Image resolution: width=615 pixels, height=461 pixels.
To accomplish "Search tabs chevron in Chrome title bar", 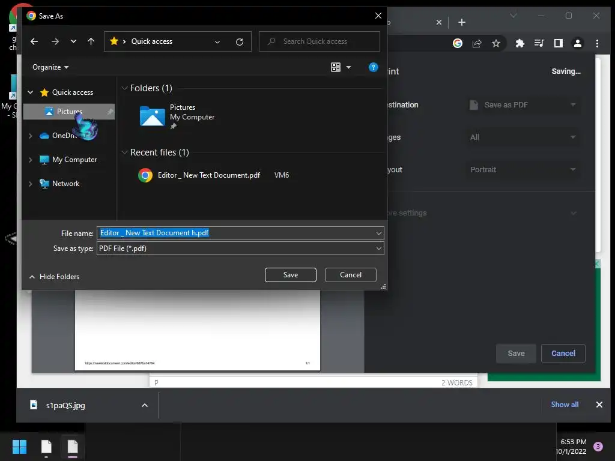I will (x=513, y=16).
